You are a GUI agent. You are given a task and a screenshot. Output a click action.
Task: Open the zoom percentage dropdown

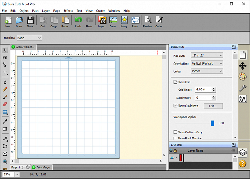pyautogui.click(x=17, y=174)
